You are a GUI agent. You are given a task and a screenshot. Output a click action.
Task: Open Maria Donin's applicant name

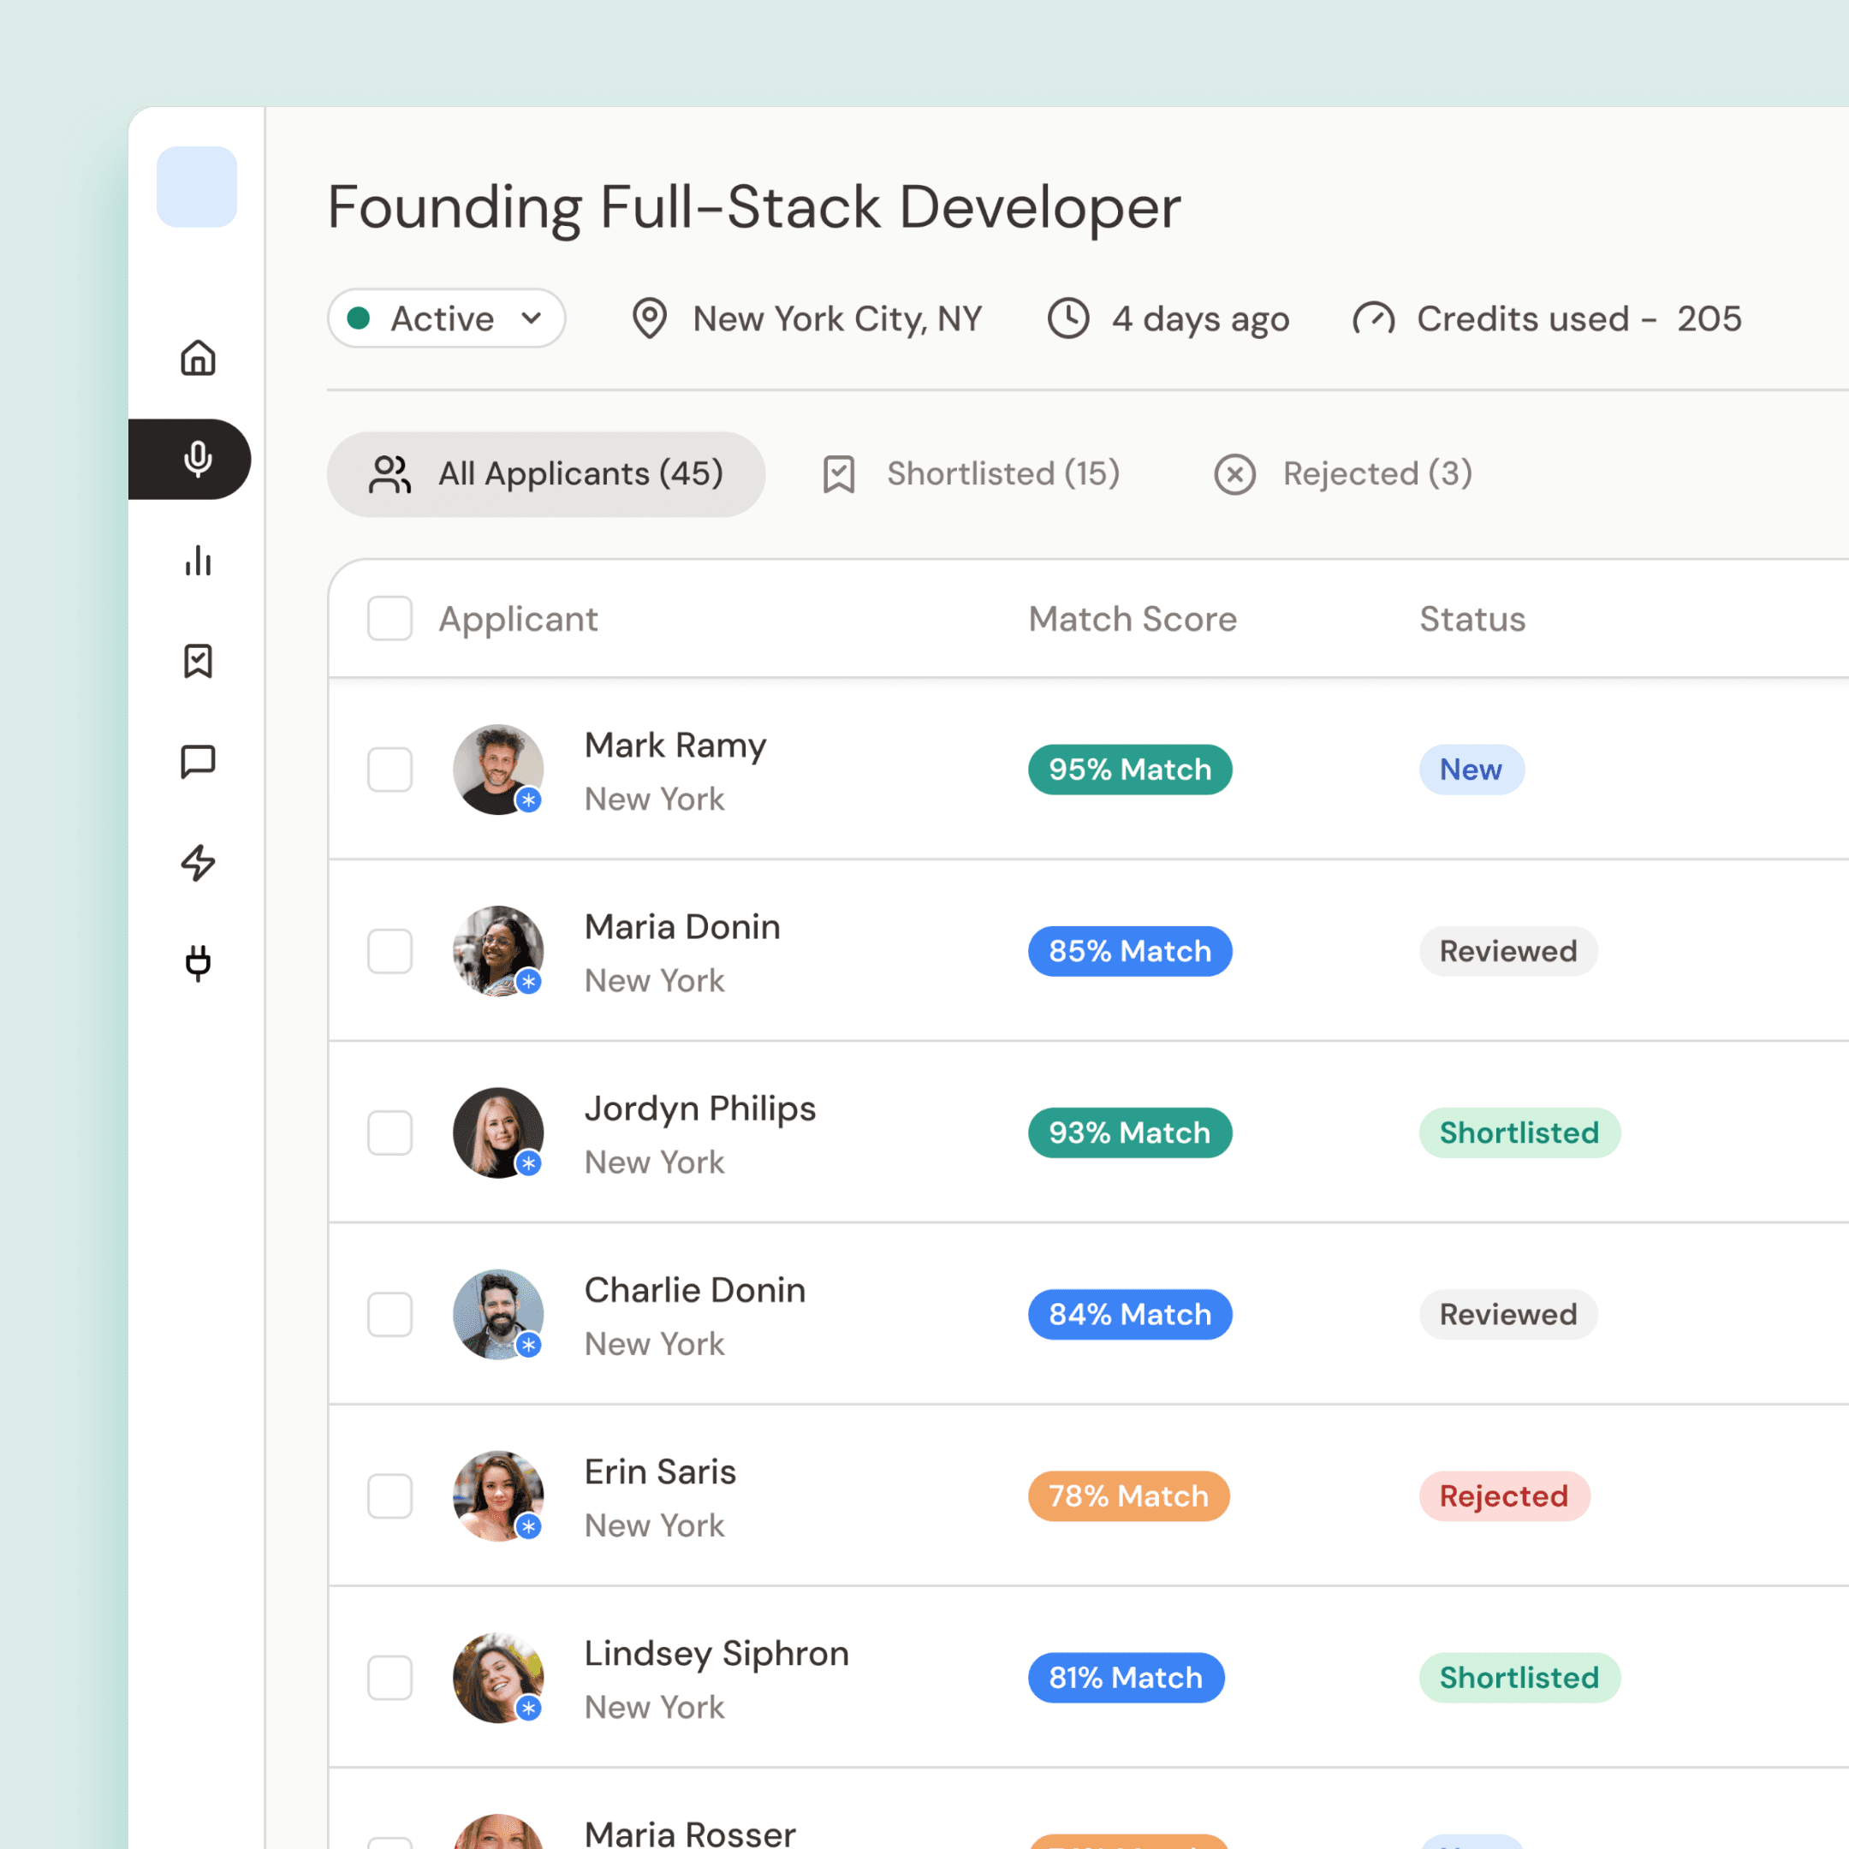pos(682,926)
